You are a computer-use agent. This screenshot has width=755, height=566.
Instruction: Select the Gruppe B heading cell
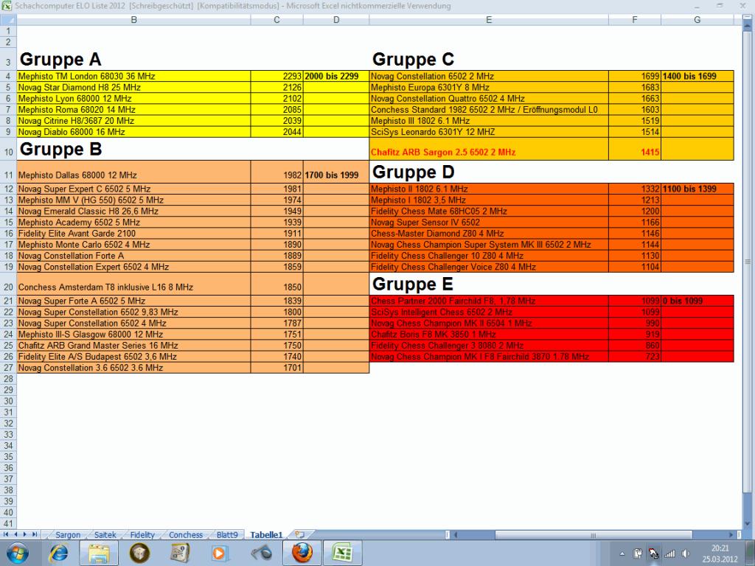pyautogui.click(x=134, y=149)
